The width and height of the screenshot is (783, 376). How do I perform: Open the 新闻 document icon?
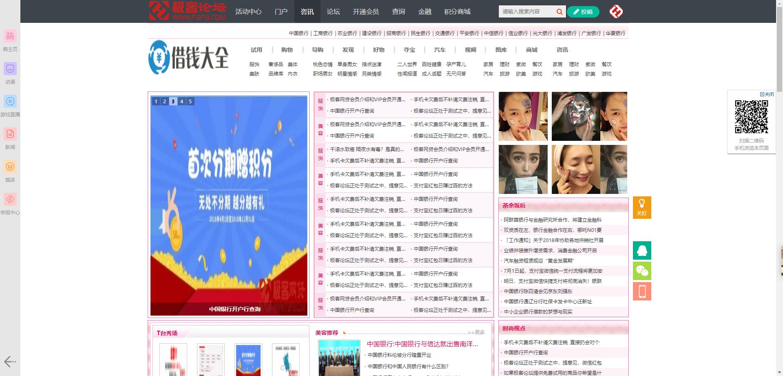click(x=10, y=134)
